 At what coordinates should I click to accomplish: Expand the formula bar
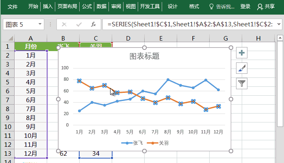[x=279, y=24]
